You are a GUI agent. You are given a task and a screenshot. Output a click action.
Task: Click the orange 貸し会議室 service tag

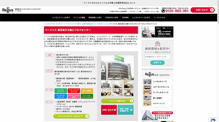(x=87, y=91)
